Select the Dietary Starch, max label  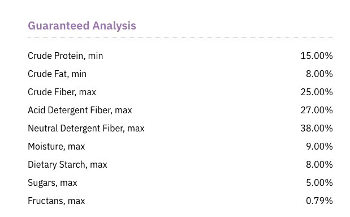tap(67, 164)
